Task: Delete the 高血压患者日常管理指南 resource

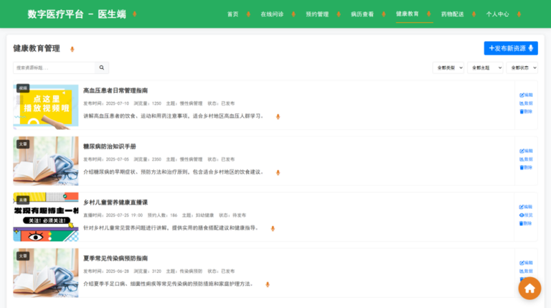Action: point(526,112)
